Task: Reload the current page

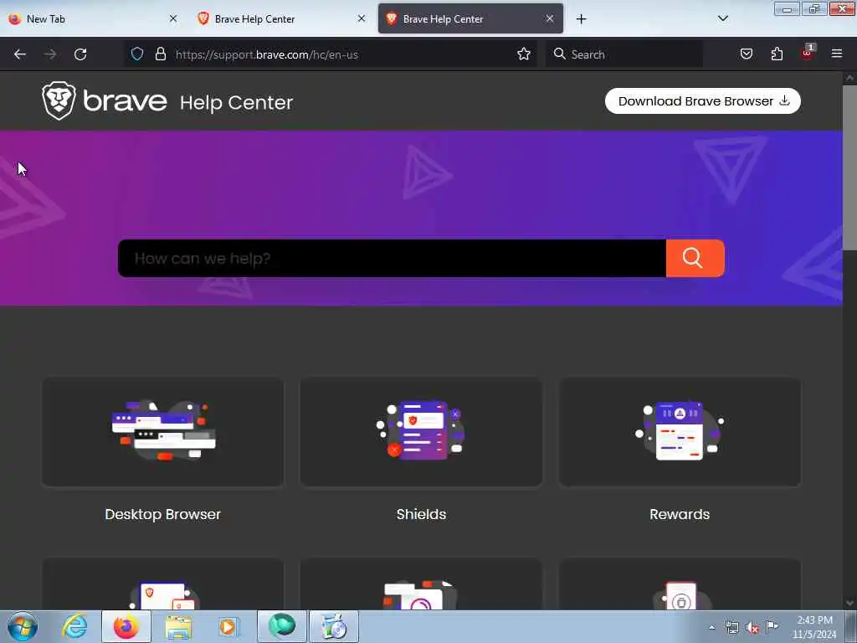Action: (80, 54)
